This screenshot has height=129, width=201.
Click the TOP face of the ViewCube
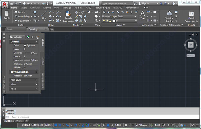click(191, 45)
